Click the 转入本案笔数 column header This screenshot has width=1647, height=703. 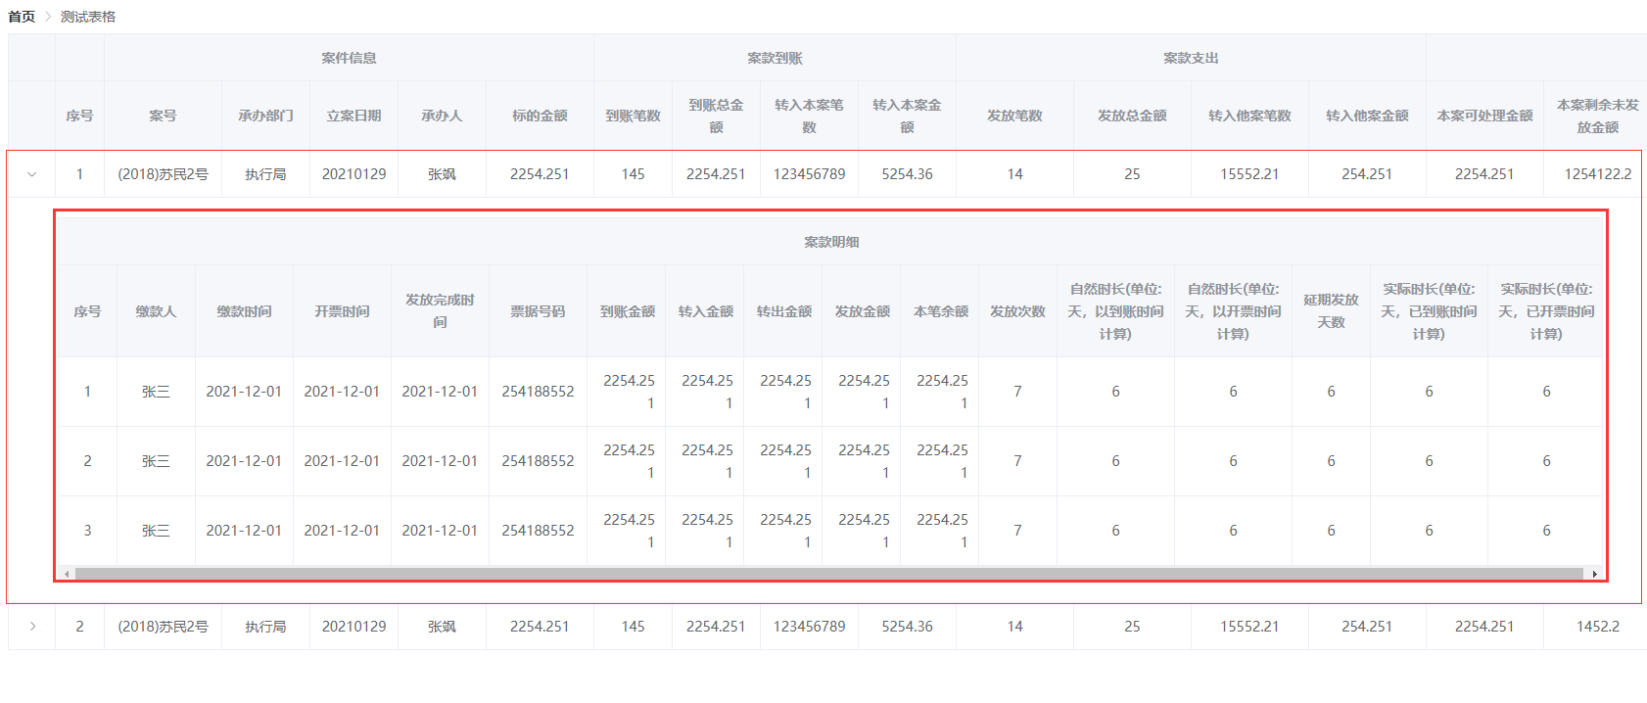[x=809, y=116]
